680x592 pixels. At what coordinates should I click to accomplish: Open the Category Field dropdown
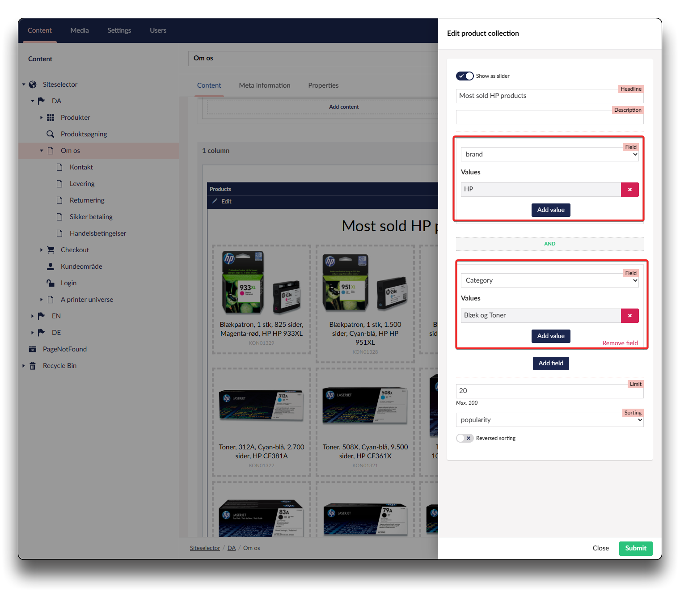549,280
